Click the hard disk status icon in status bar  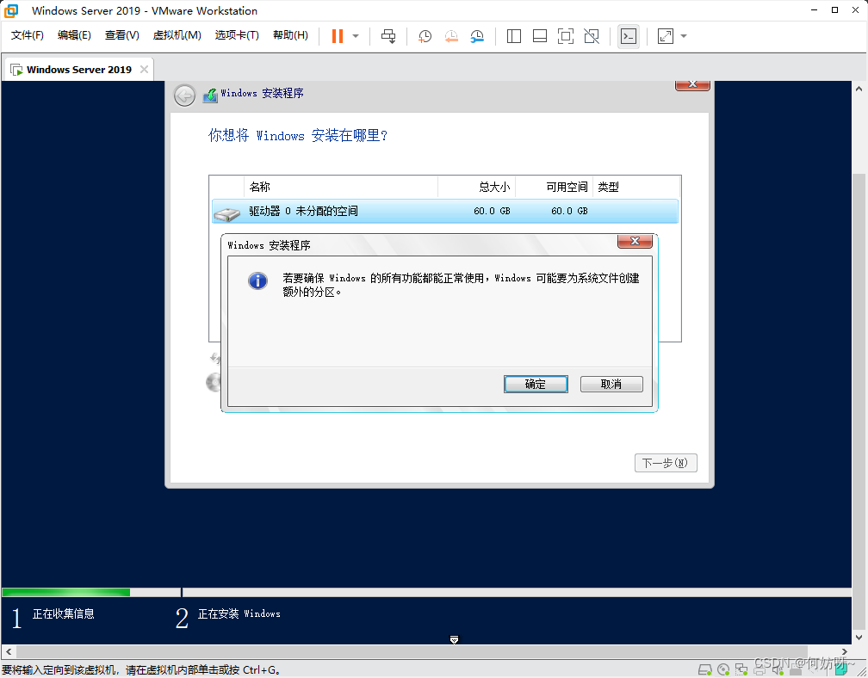(x=704, y=669)
